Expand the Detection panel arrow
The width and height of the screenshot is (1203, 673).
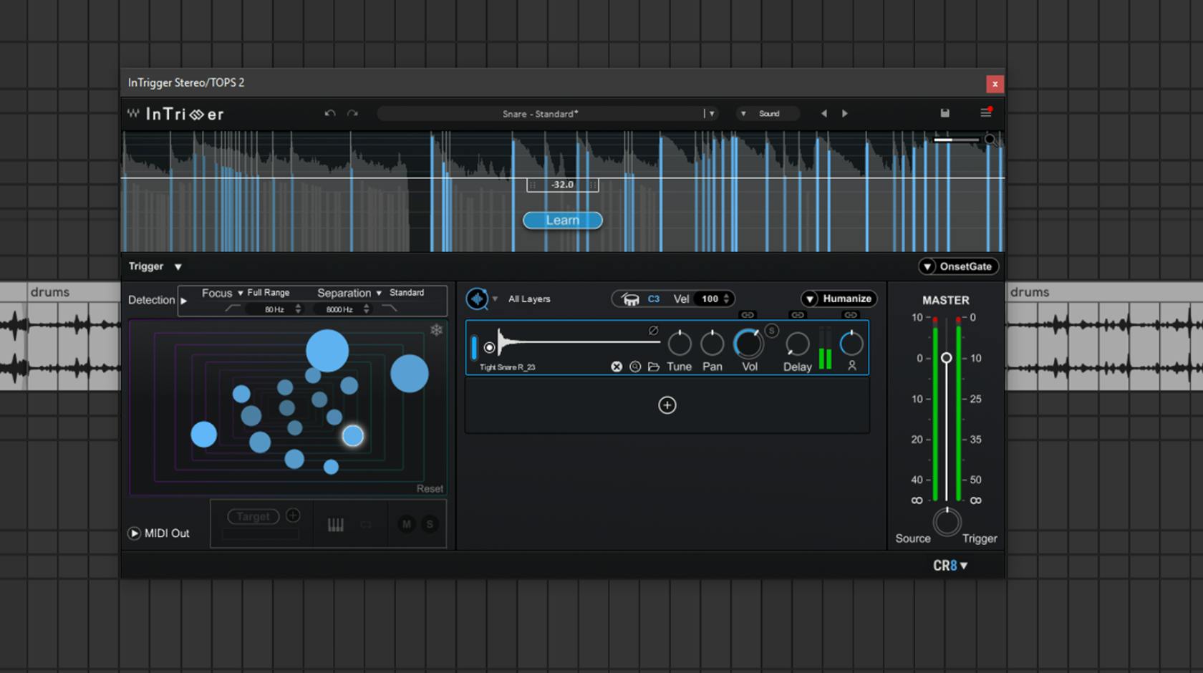[184, 301]
